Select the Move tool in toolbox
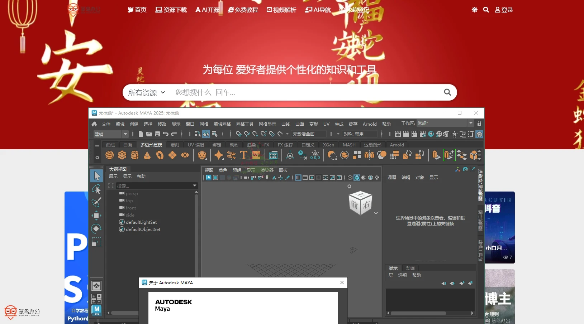Image resolution: width=584 pixels, height=324 pixels. pyautogui.click(x=96, y=216)
